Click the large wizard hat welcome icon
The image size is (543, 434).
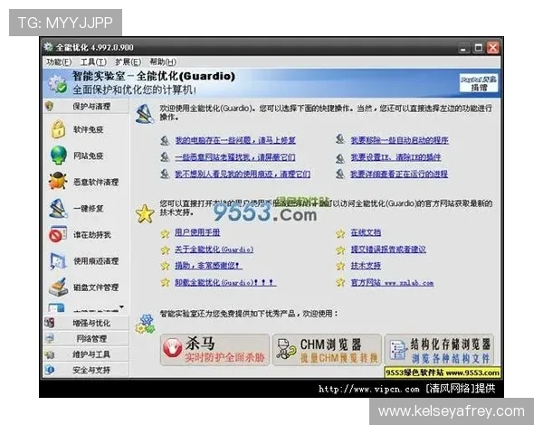pos(145,113)
